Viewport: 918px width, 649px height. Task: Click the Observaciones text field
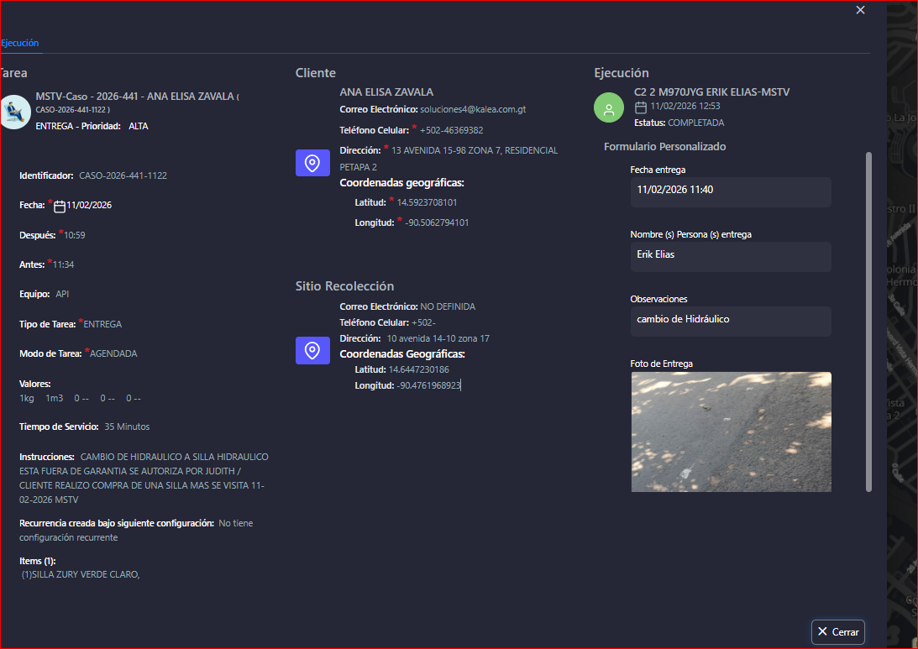click(x=730, y=320)
